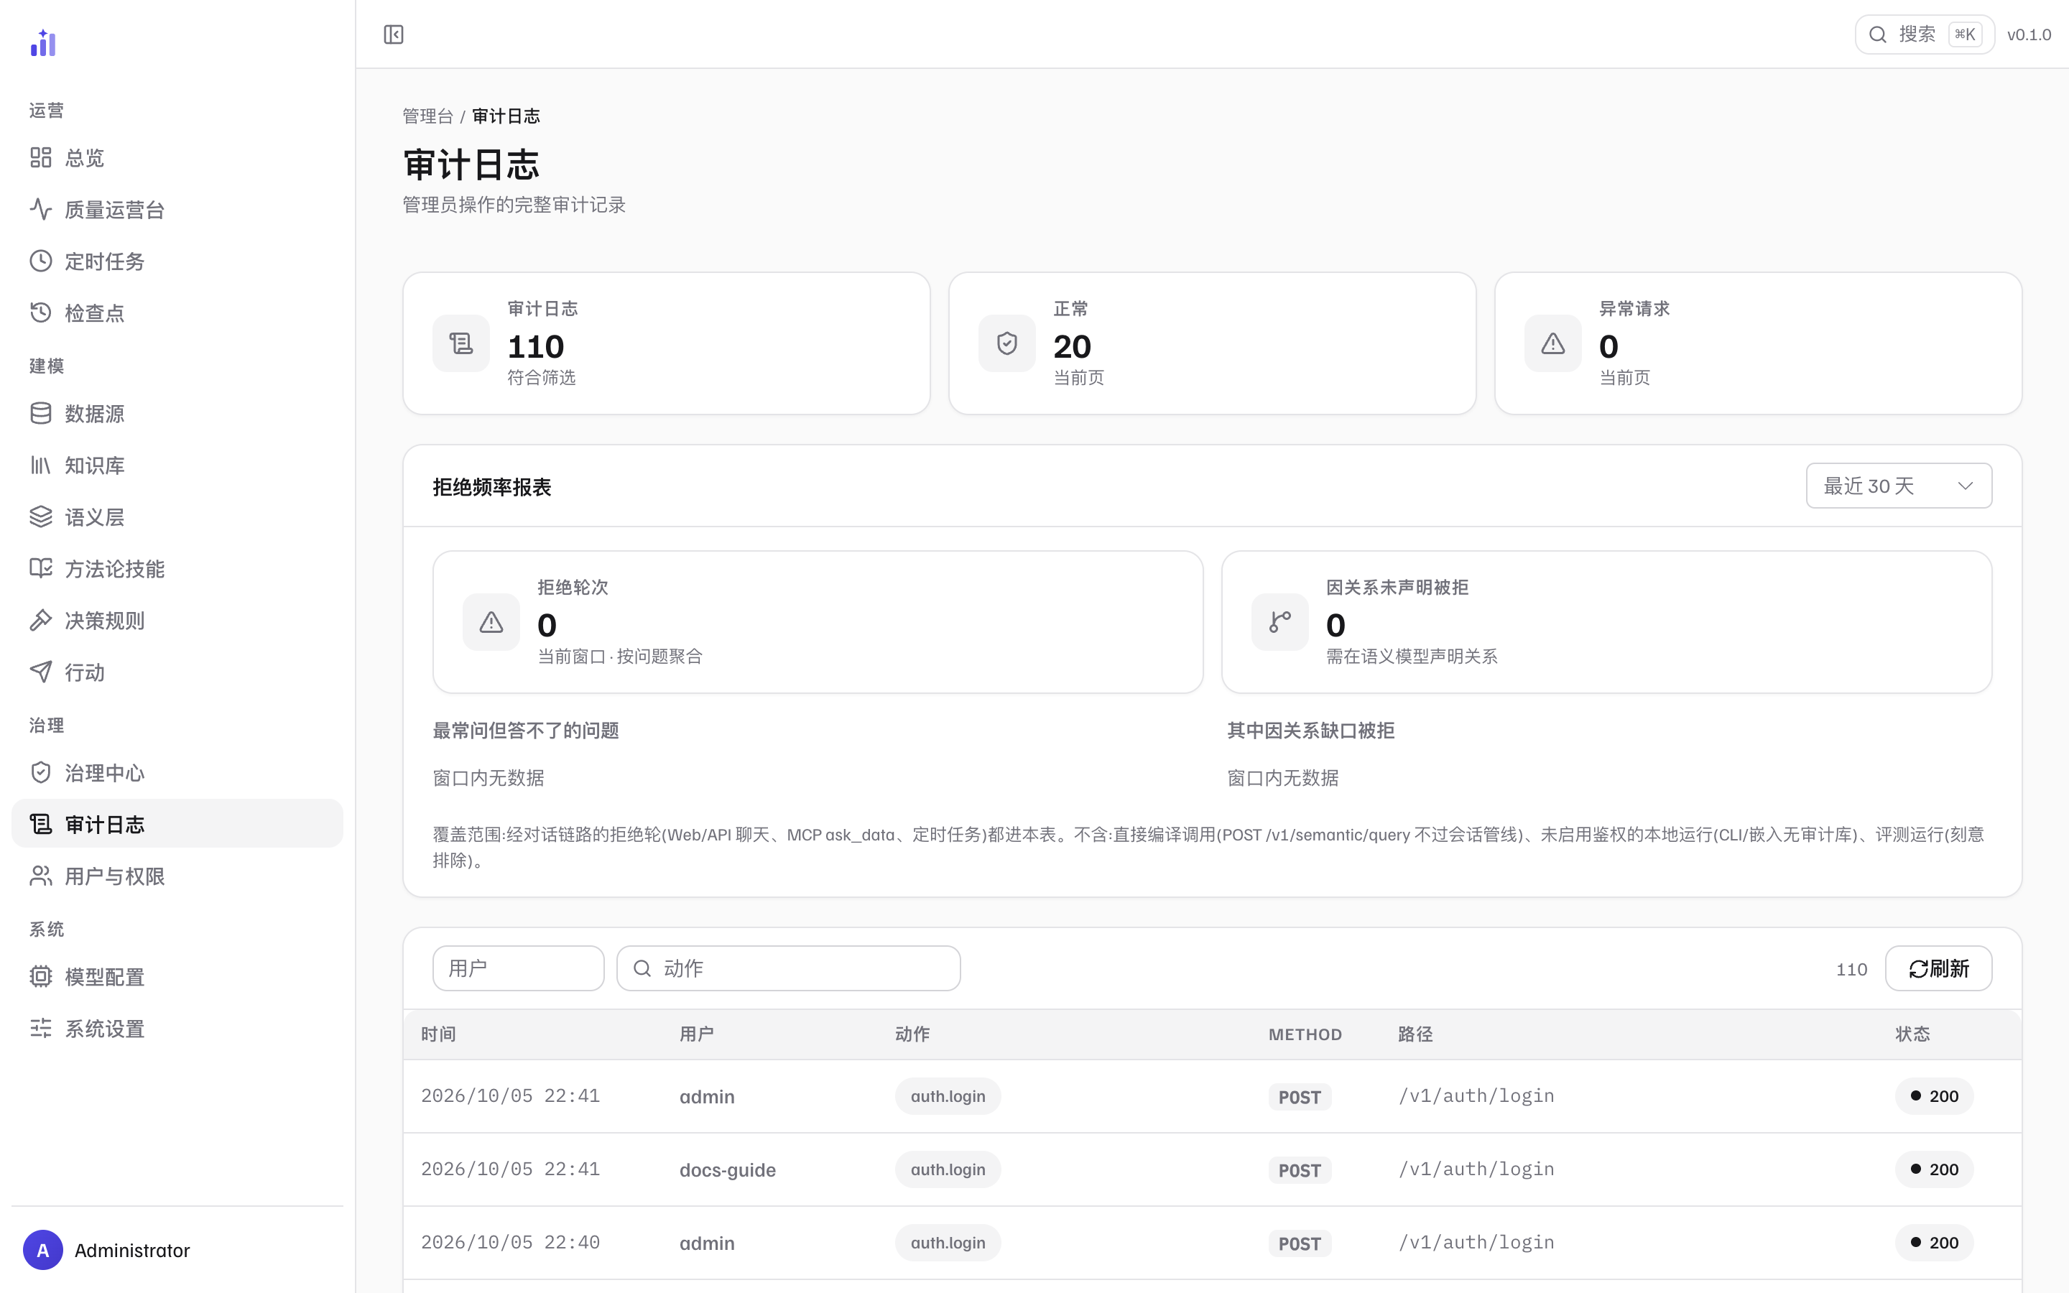
Task: Click the 路径 column header
Action: coord(1415,1034)
